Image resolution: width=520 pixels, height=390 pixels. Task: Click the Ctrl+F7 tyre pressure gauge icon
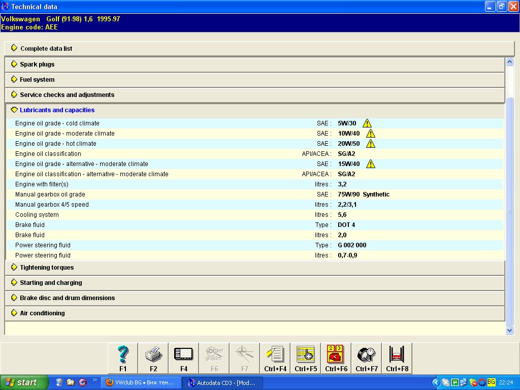tap(367, 358)
